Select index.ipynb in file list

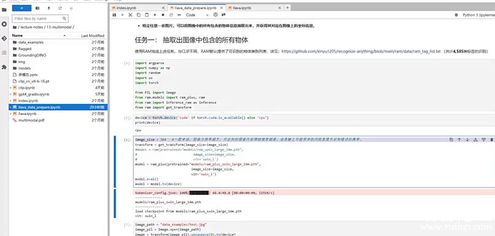(x=58, y=100)
